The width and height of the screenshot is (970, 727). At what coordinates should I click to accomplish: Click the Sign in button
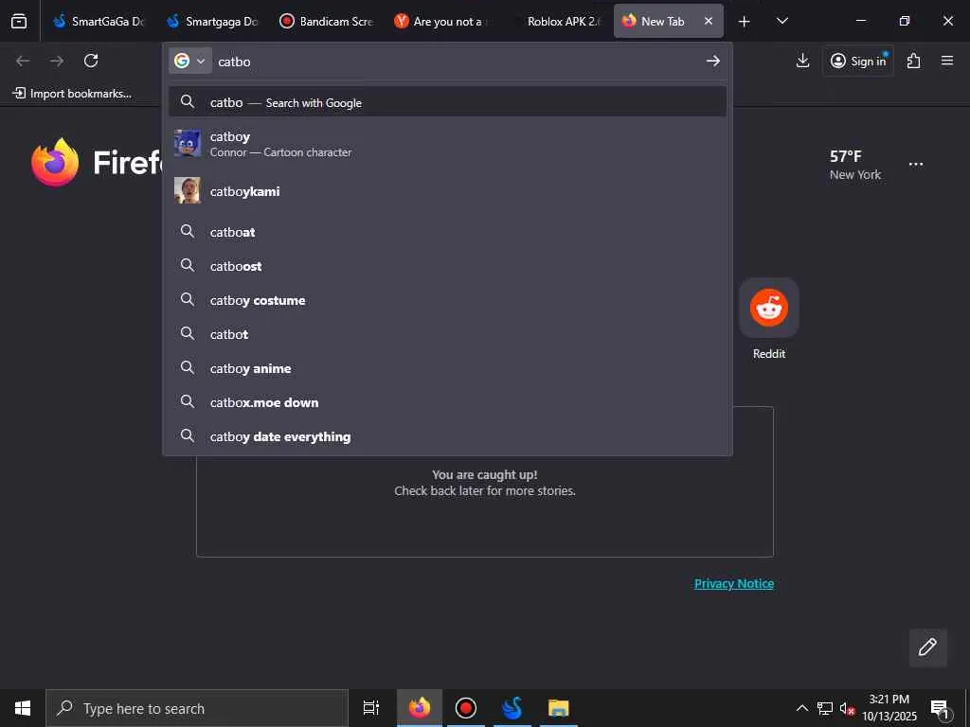pos(857,61)
